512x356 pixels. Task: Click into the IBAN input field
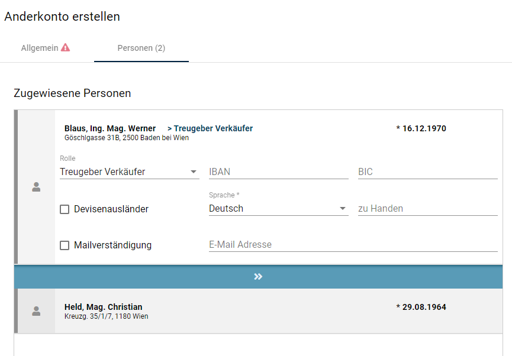(x=278, y=172)
